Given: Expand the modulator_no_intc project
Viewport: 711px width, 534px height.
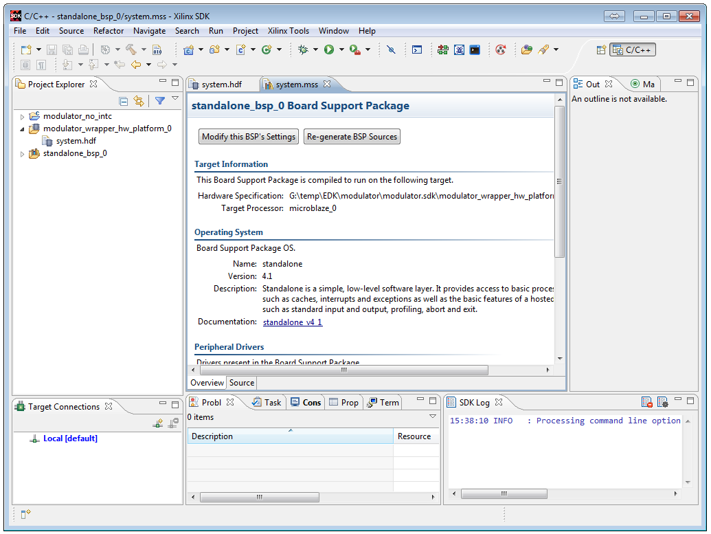Looking at the screenshot, I should pyautogui.click(x=22, y=117).
